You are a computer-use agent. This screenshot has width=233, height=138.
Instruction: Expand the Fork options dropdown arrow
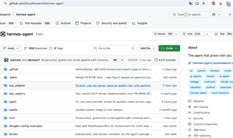pyautogui.click(x=207, y=34)
